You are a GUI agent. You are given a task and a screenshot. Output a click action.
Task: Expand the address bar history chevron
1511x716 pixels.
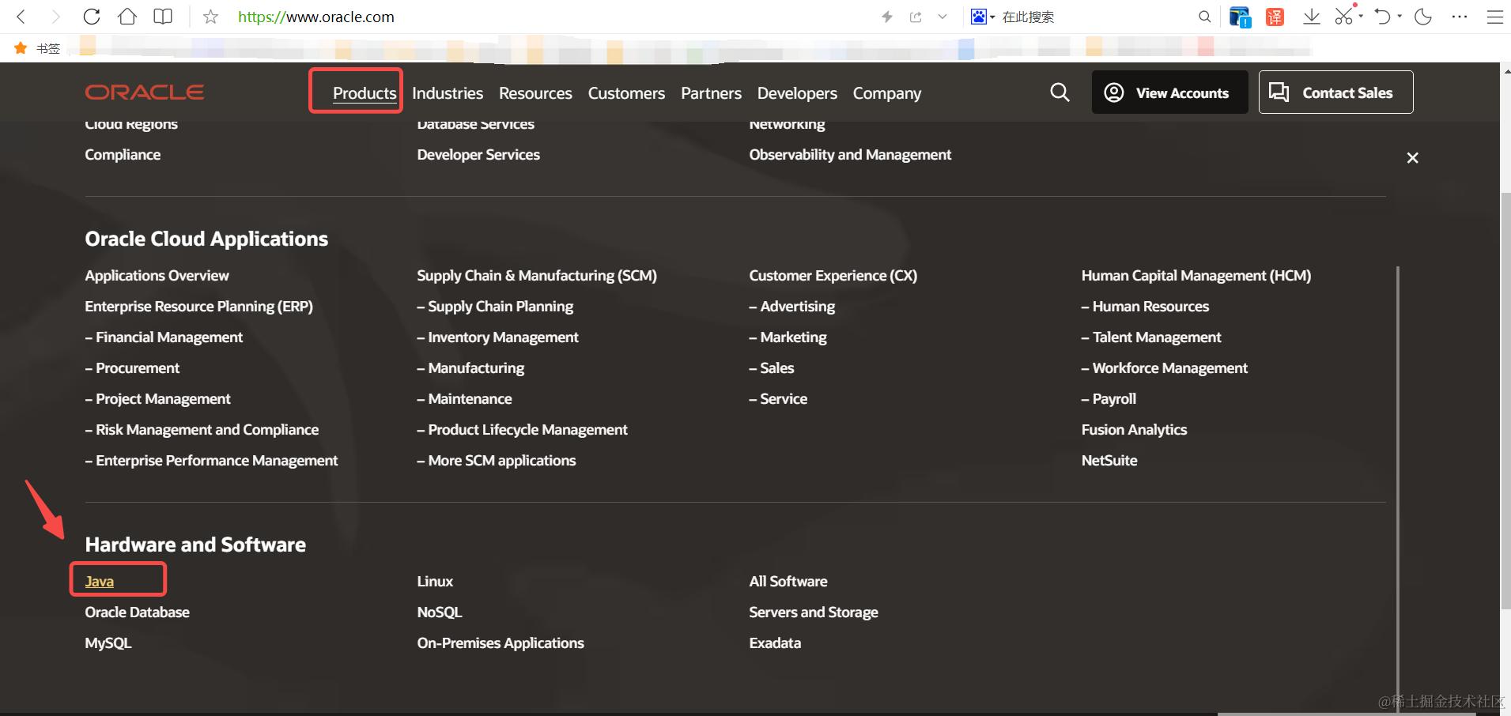(942, 17)
